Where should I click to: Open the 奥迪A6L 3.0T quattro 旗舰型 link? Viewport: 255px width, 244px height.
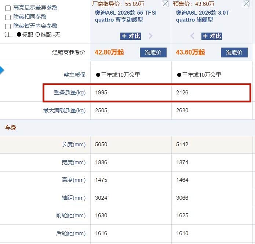click(203, 16)
